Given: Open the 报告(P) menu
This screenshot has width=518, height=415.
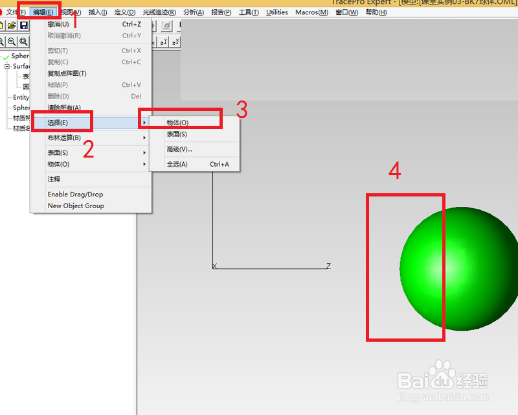Looking at the screenshot, I should [221, 12].
